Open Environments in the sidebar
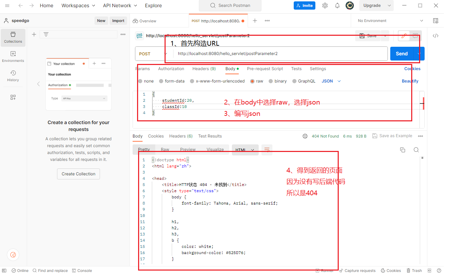The width and height of the screenshot is (449, 274). pyautogui.click(x=13, y=57)
